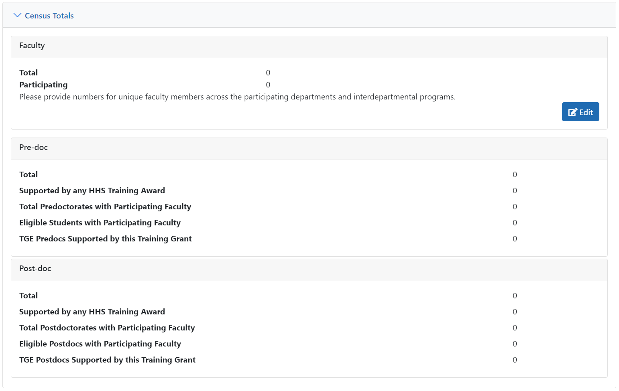Click Pre-doc Total count value
Image resolution: width=619 pixels, height=391 pixels.
(x=515, y=174)
